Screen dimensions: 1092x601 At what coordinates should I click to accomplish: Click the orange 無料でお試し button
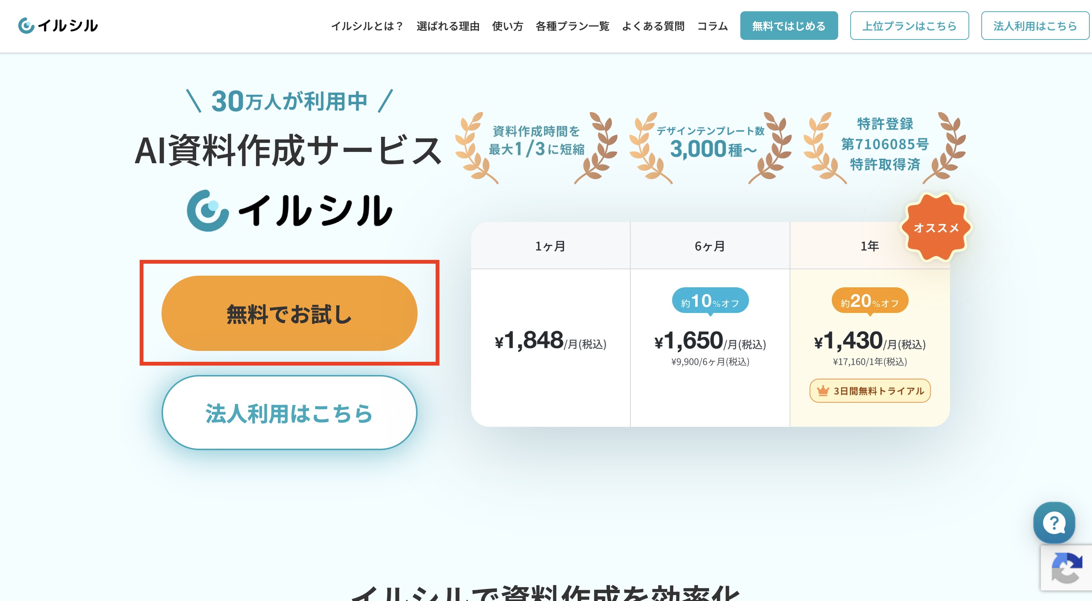tap(289, 313)
